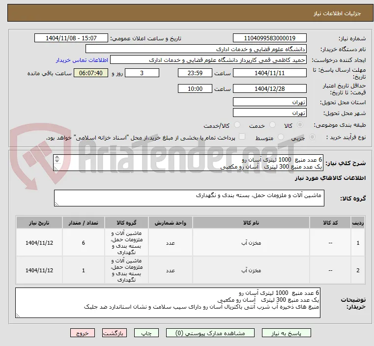Click quantity 6 in row 1
Screen dimensions: 374x346
tap(83, 243)
